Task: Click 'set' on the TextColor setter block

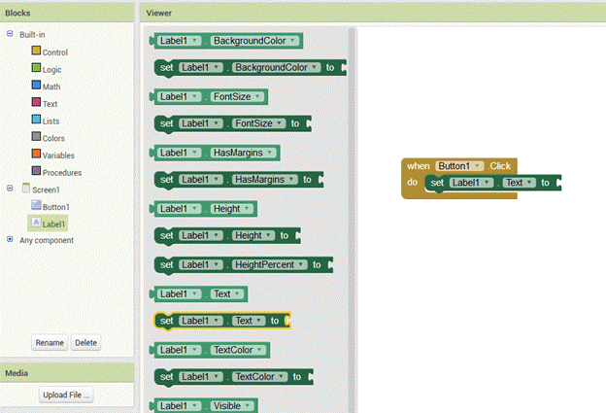Action: (x=167, y=377)
